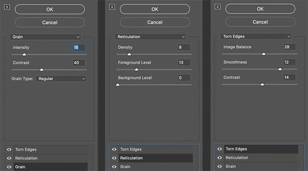Select highlighted Torn Edges layer in right panel
The height and width of the screenshot is (171, 308).
[x=261, y=149]
